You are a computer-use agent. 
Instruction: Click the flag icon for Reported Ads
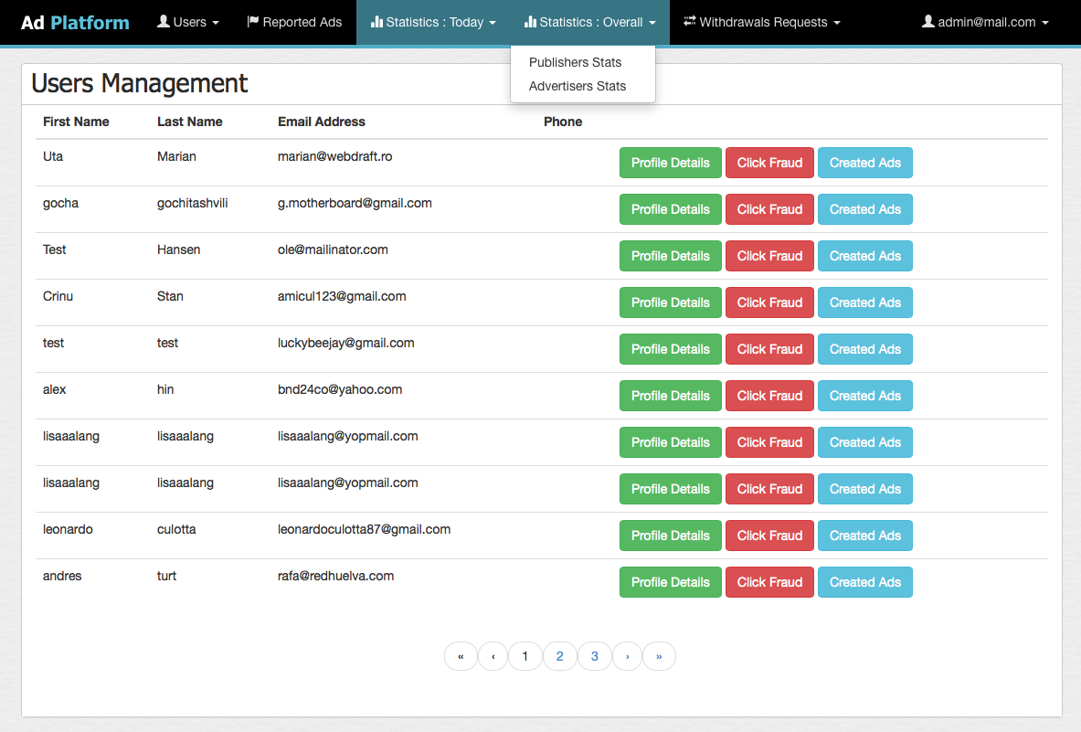pos(253,22)
